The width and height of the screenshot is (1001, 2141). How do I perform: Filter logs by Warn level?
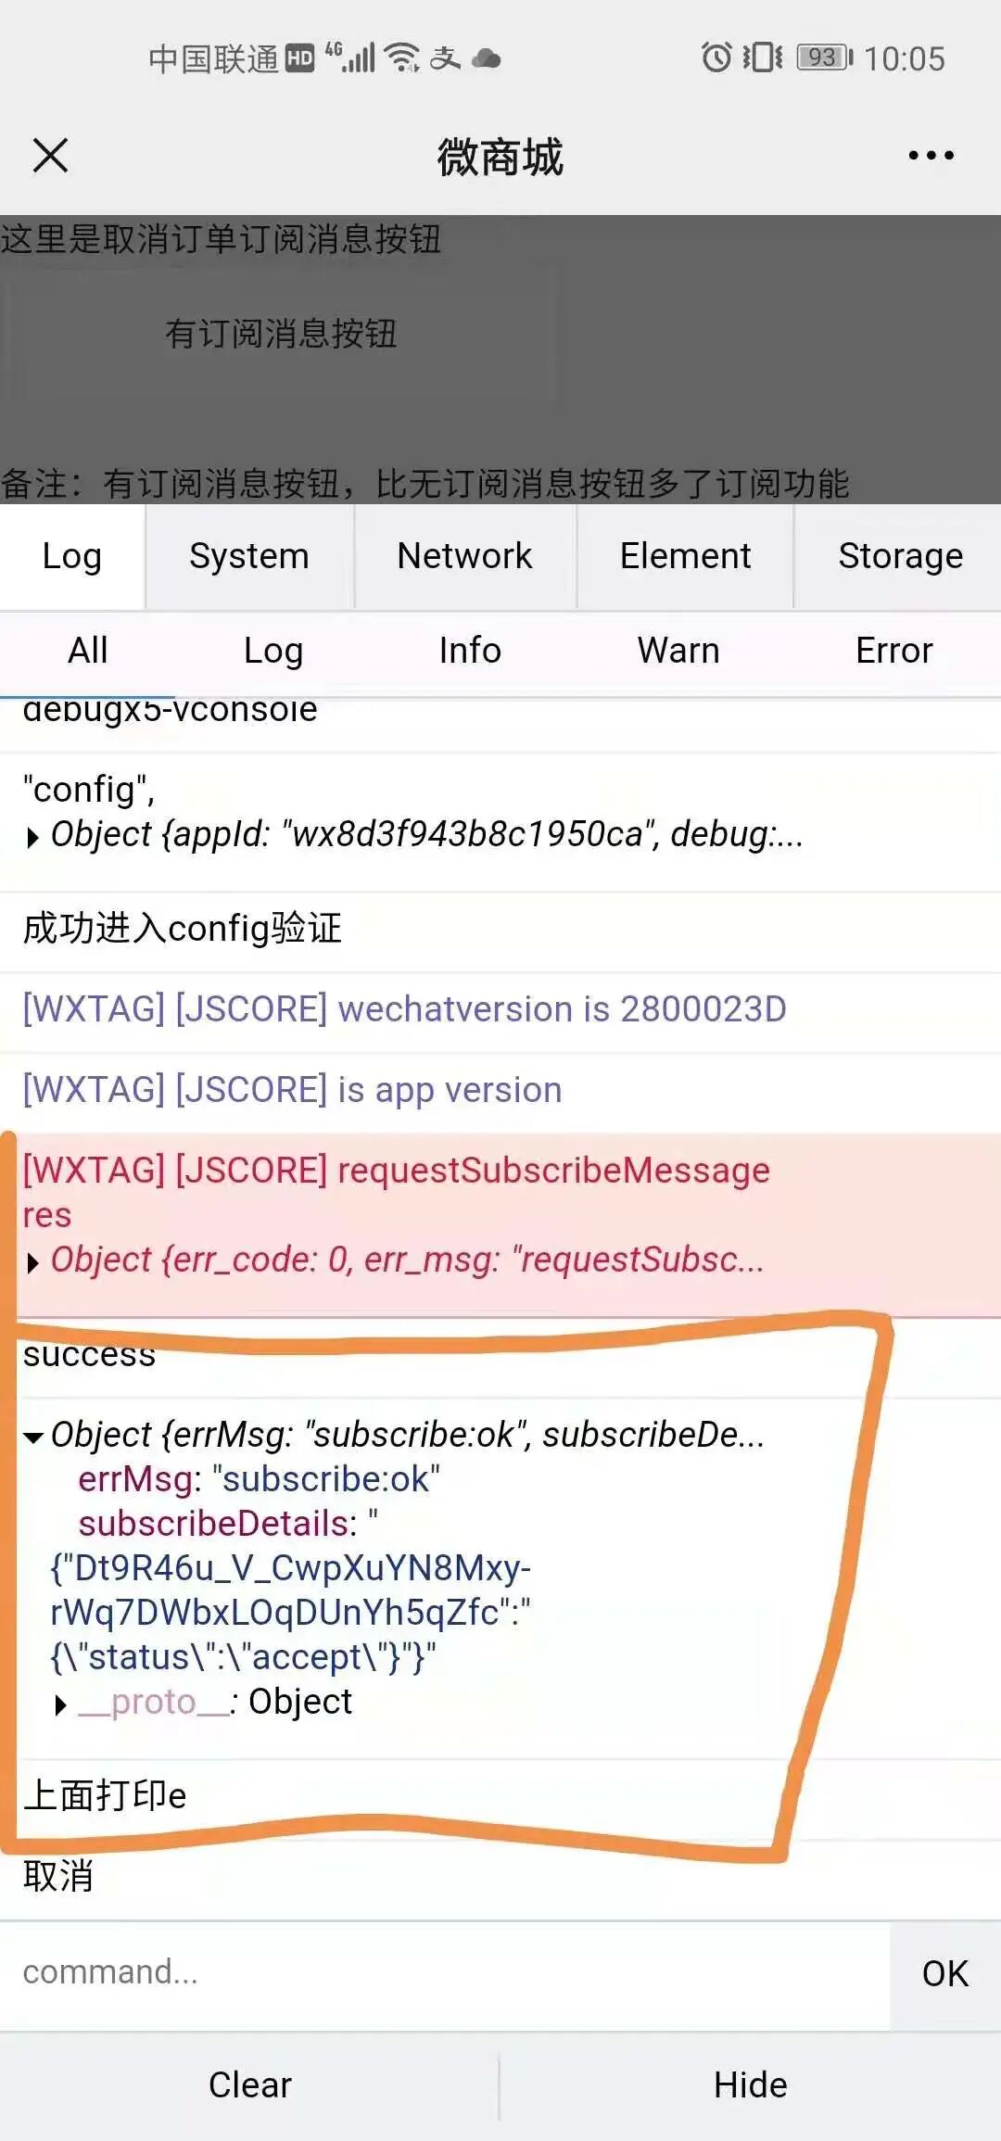(x=678, y=651)
